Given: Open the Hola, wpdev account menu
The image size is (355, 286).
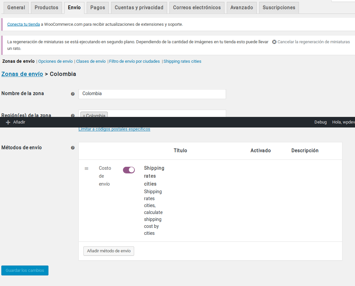Looking at the screenshot, I should (343, 122).
